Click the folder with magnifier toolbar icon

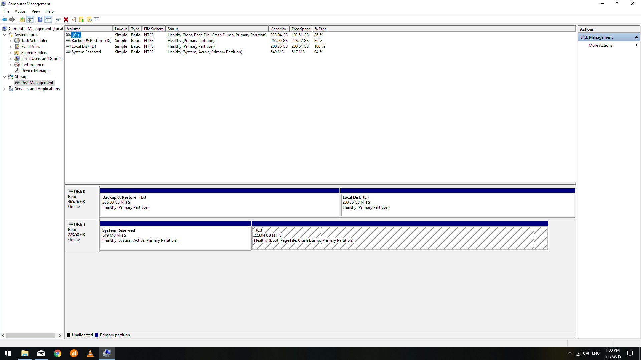click(x=89, y=19)
